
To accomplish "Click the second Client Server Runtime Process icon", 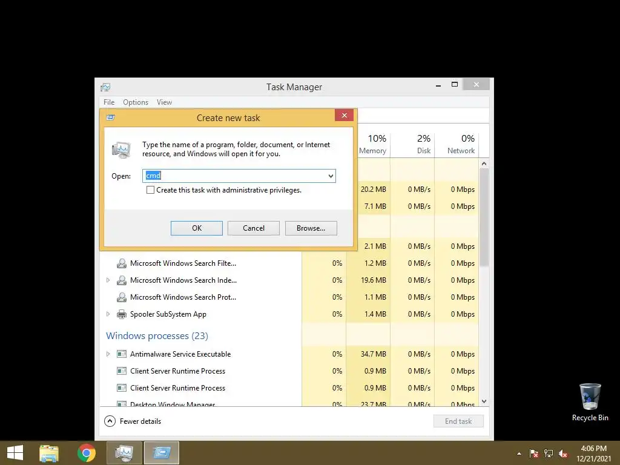I will tap(121, 388).
